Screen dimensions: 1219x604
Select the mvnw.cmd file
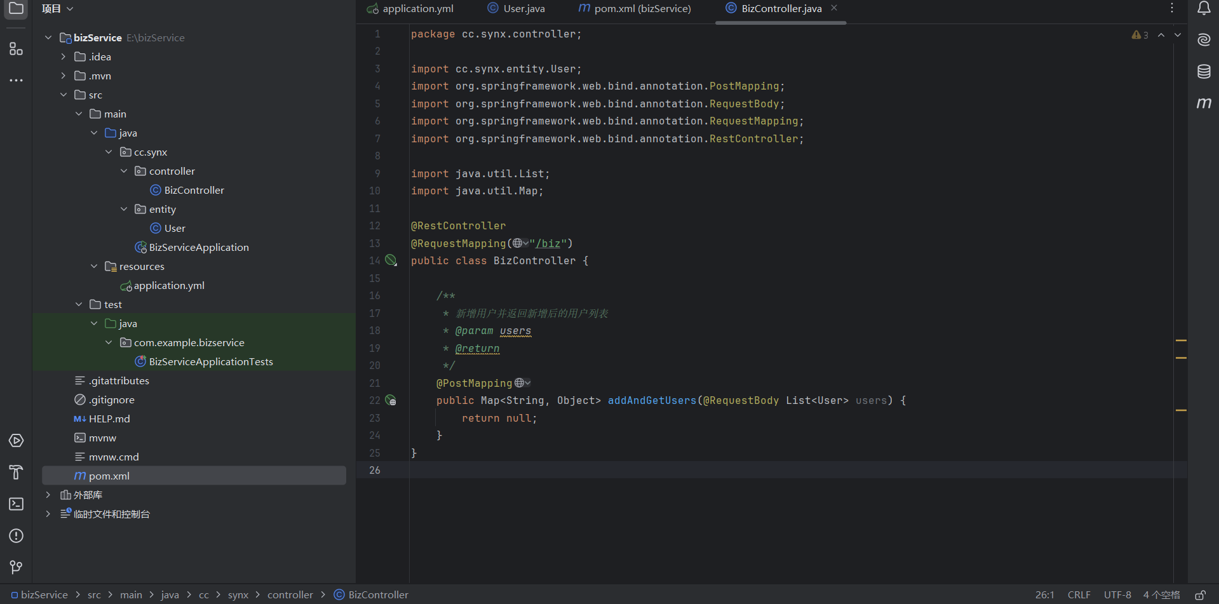[x=107, y=457]
